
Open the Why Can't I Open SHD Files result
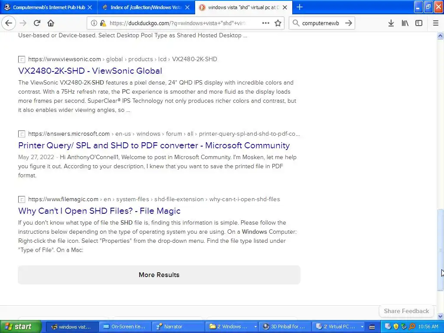coord(99,211)
